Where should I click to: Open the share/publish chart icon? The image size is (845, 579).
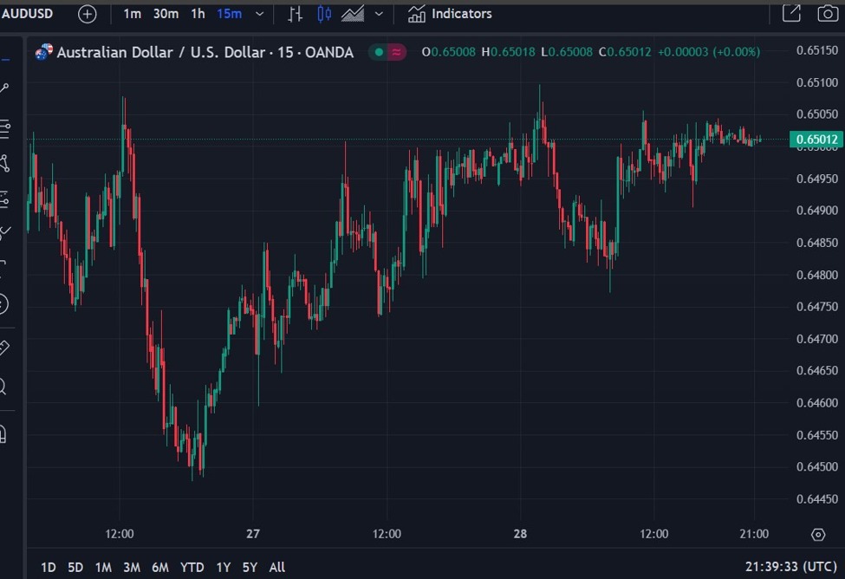click(791, 13)
